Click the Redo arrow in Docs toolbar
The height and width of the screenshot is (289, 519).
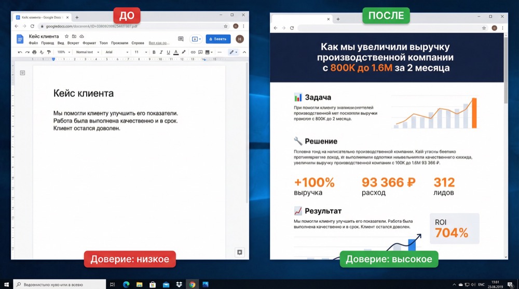(27, 52)
